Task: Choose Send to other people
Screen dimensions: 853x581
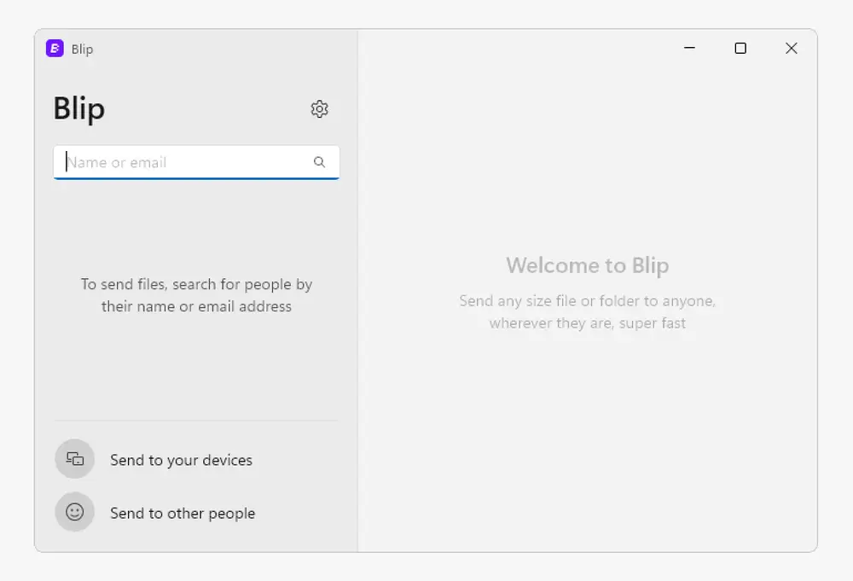Action: point(183,514)
